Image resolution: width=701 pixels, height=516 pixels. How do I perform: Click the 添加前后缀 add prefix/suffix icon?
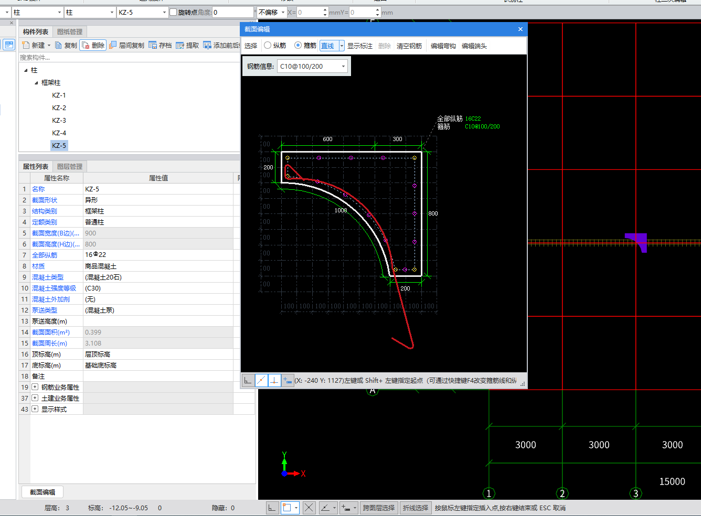click(207, 46)
